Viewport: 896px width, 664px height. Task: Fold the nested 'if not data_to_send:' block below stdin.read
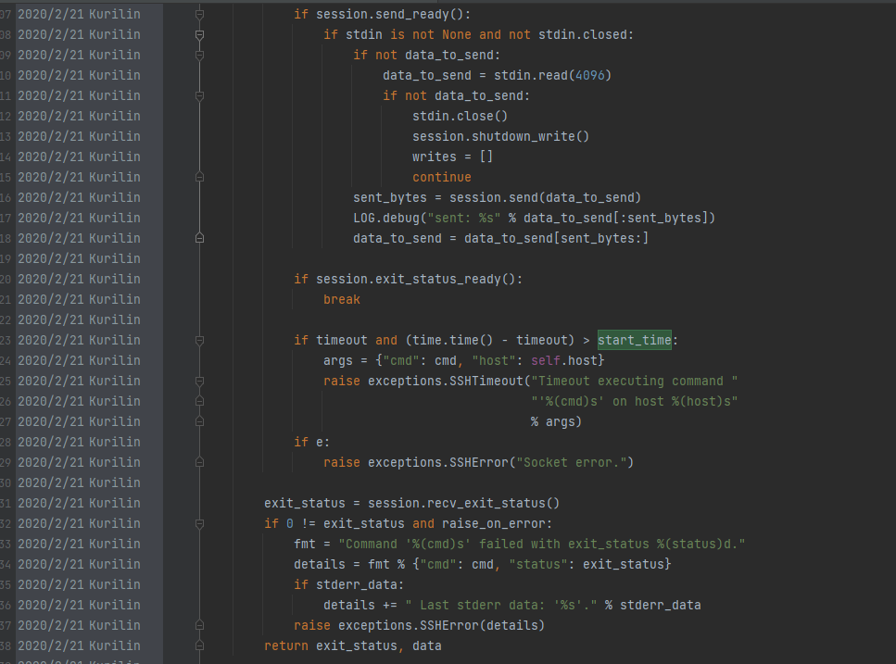(199, 96)
